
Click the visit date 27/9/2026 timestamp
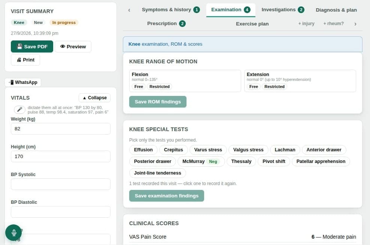tap(34, 33)
